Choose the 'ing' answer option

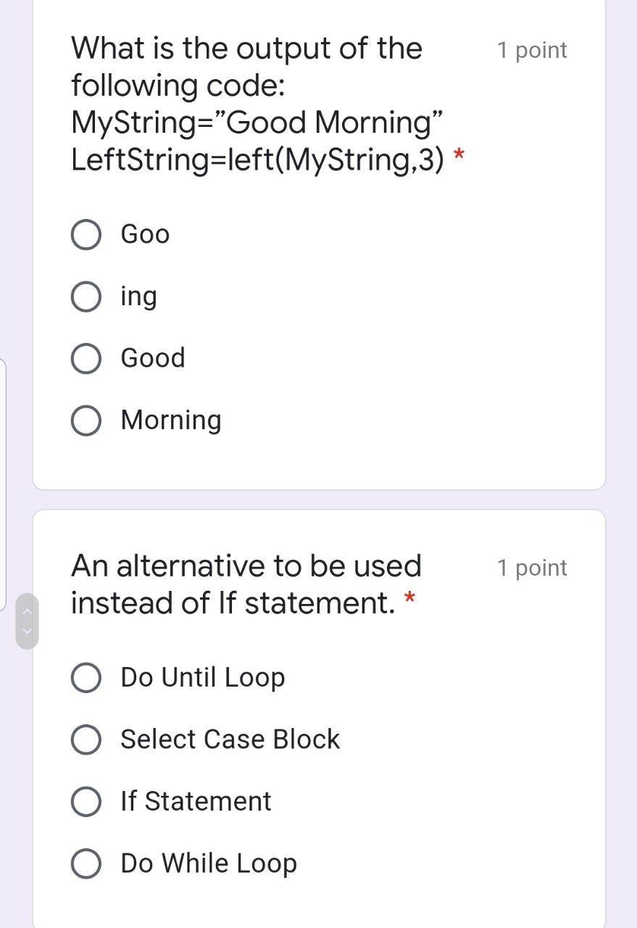86,297
